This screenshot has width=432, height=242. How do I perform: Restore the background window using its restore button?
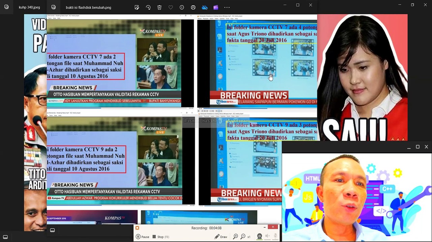coord(412,5)
